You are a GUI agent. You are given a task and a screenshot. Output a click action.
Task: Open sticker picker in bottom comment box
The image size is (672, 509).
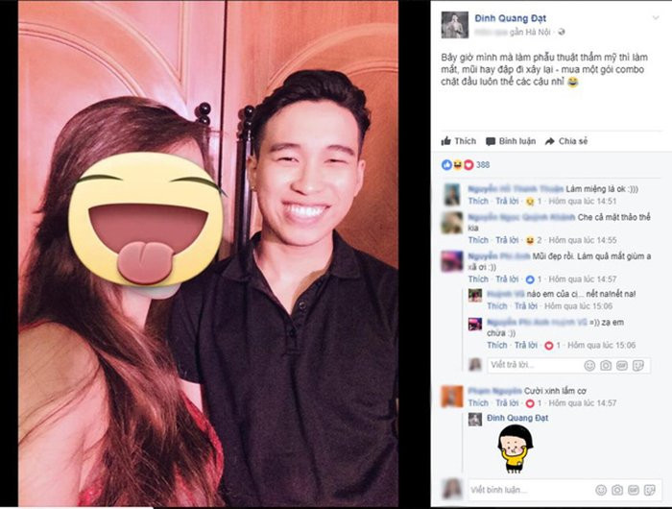650,490
